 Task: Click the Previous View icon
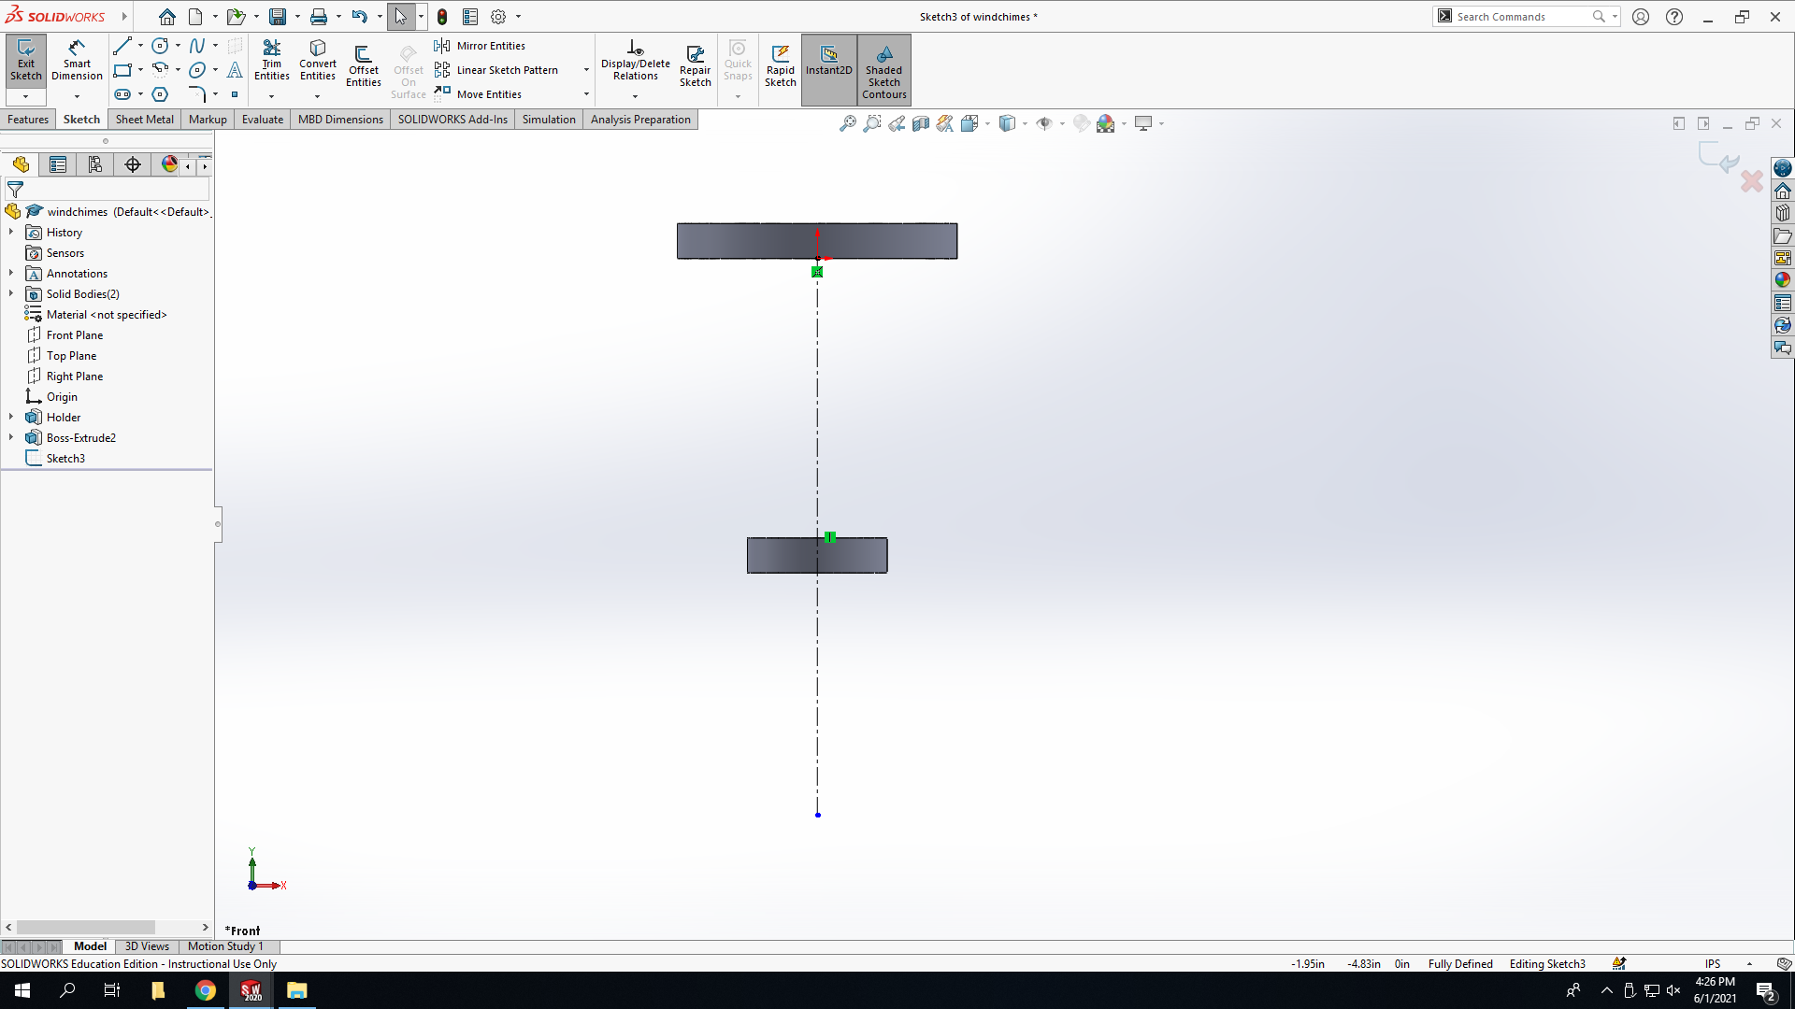tap(896, 123)
